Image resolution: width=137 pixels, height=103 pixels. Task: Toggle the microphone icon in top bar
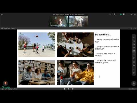point(110,14)
